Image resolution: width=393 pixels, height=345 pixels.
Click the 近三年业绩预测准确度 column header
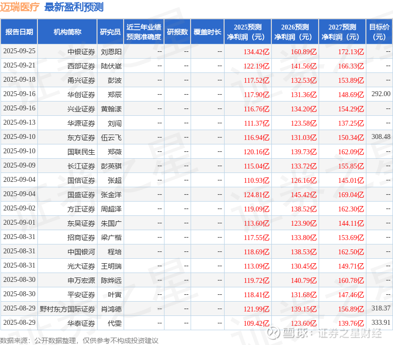(144, 32)
